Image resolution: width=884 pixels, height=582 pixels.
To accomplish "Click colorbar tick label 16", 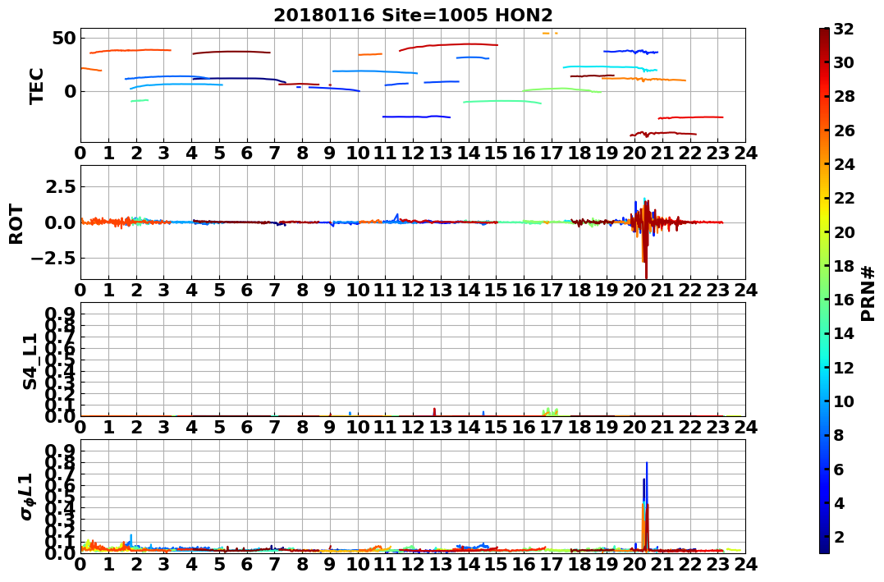I will [844, 300].
